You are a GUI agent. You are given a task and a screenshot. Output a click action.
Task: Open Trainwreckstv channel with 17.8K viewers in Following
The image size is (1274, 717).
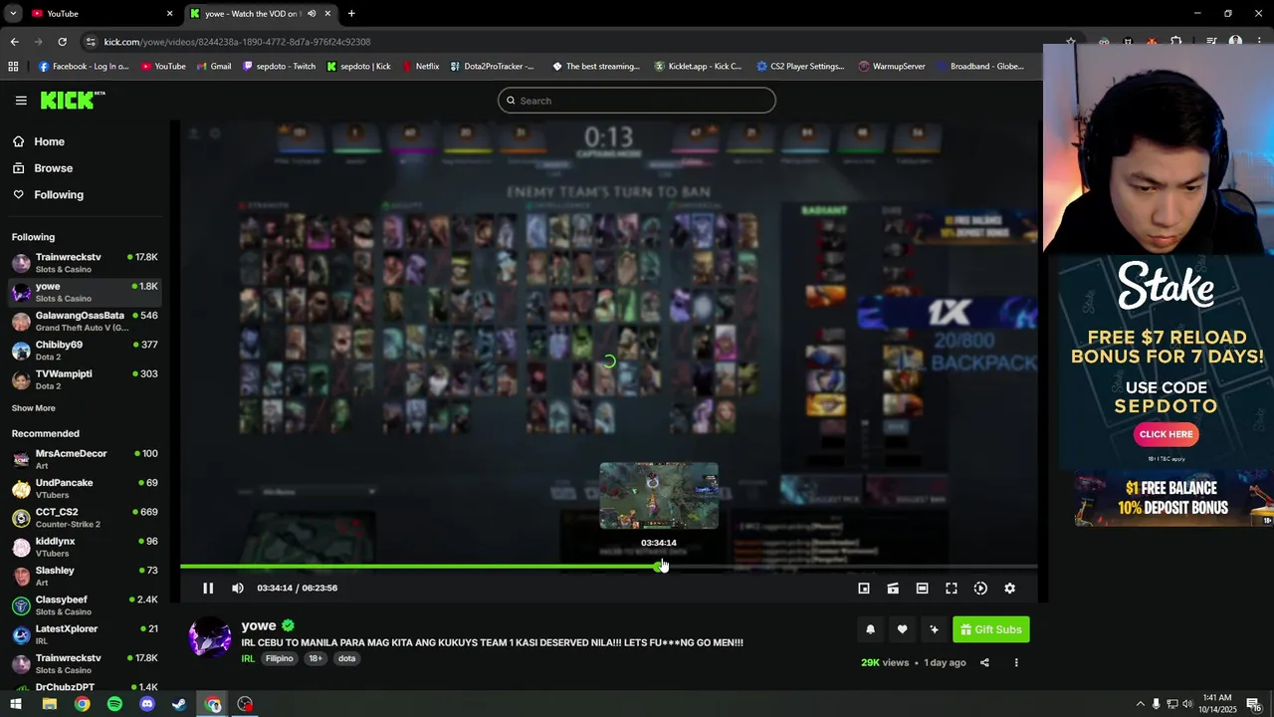point(87,263)
